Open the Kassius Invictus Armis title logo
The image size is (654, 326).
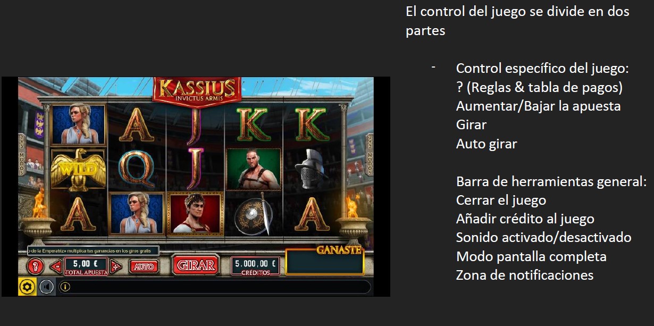click(197, 89)
